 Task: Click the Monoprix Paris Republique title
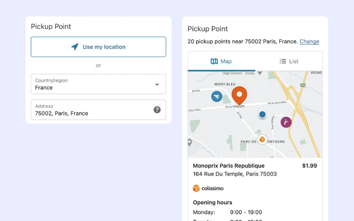(x=229, y=166)
